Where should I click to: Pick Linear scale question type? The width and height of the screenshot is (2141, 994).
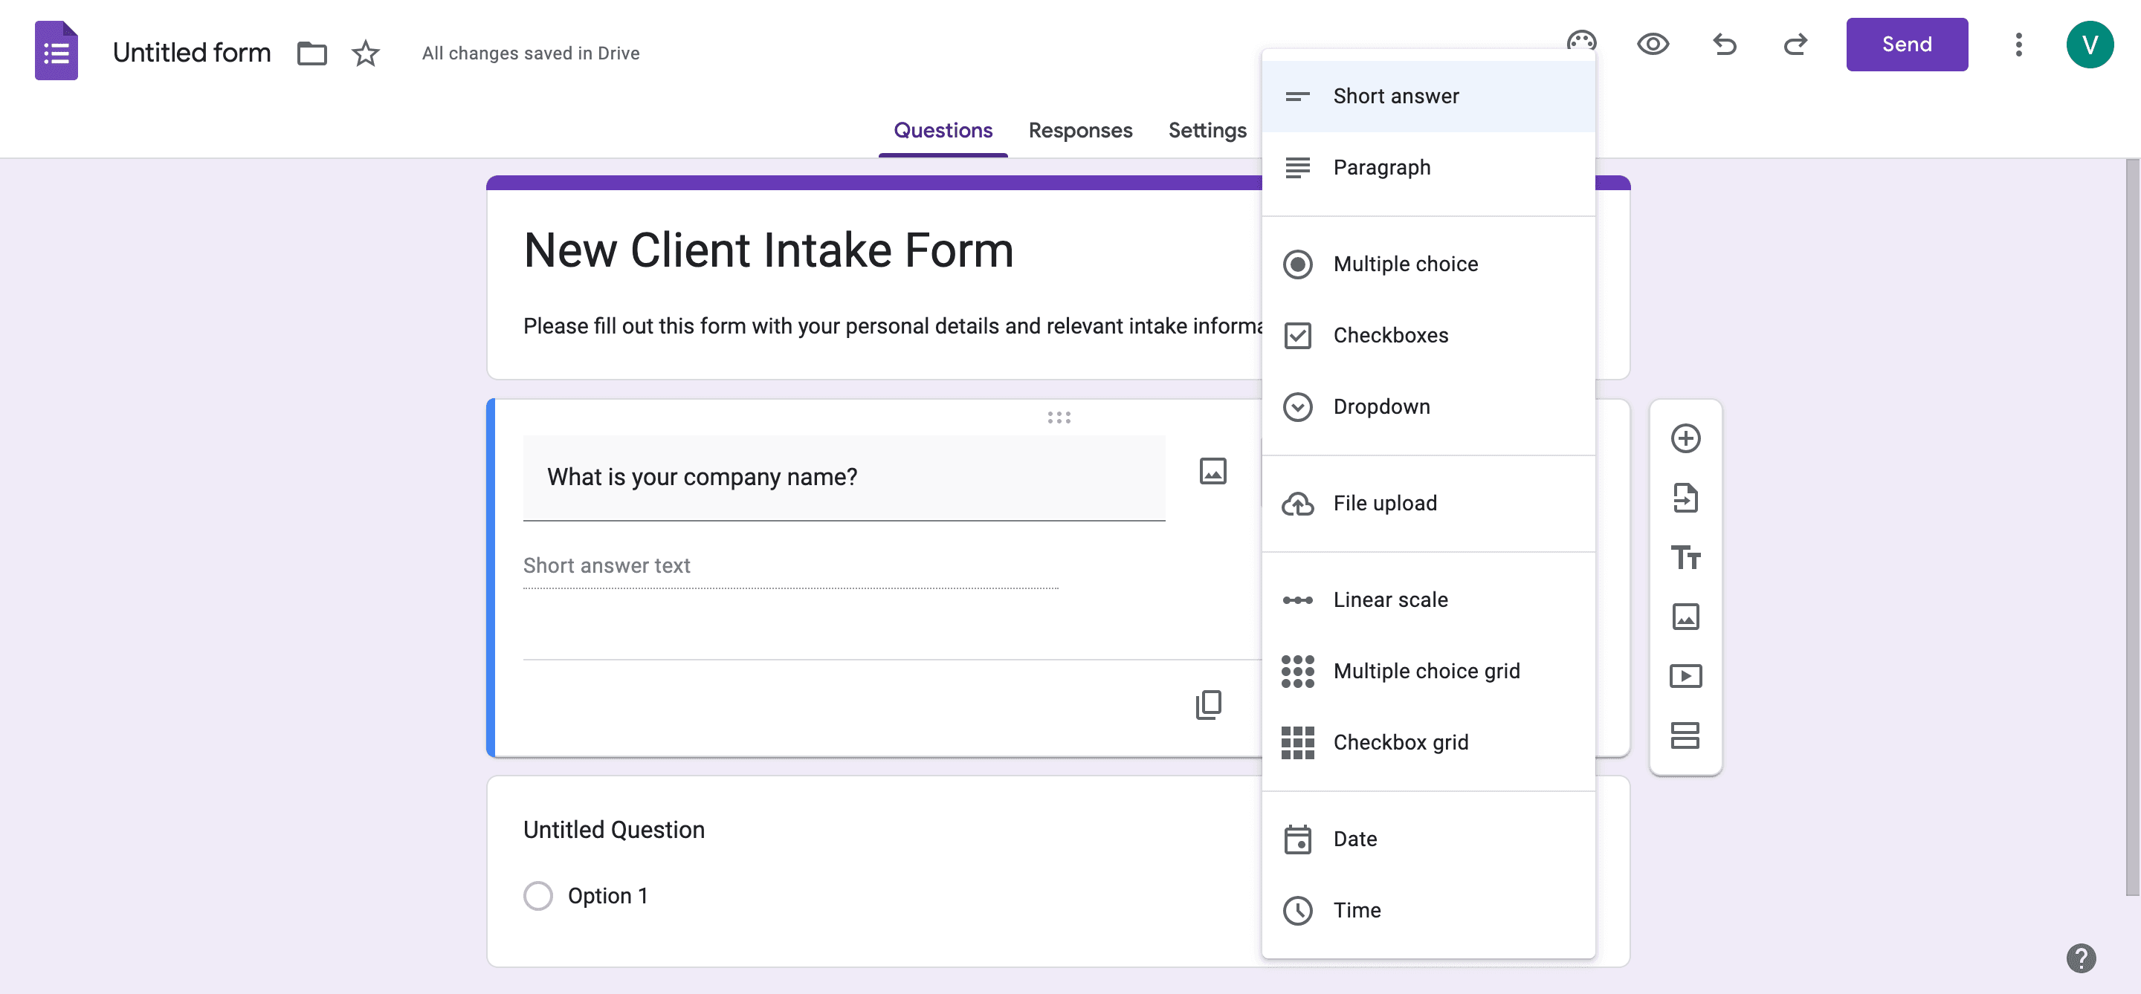(x=1428, y=600)
